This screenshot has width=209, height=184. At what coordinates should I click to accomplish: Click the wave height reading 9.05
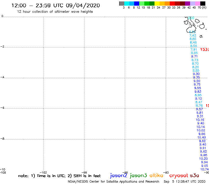pos(205,166)
